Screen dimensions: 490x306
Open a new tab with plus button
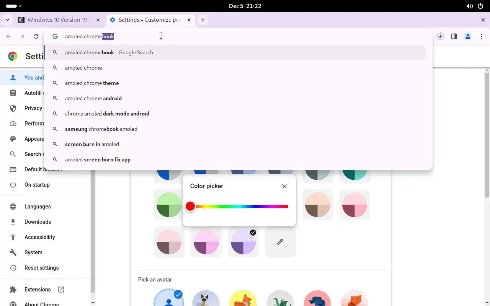203,20
